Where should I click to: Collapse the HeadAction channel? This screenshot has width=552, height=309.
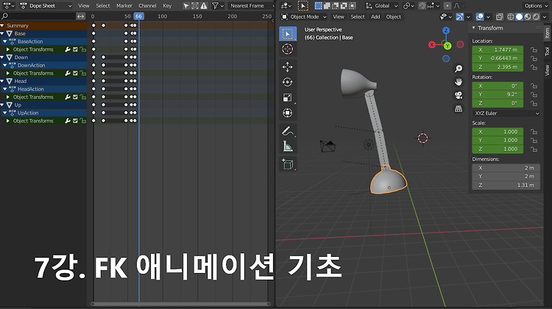point(5,90)
